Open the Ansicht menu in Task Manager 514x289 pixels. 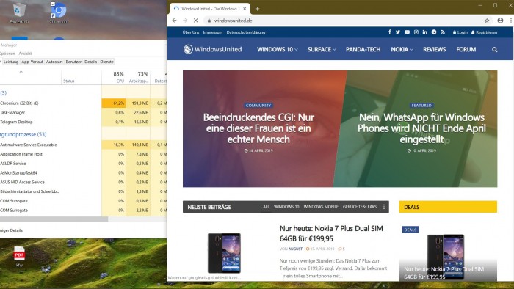(x=25, y=54)
